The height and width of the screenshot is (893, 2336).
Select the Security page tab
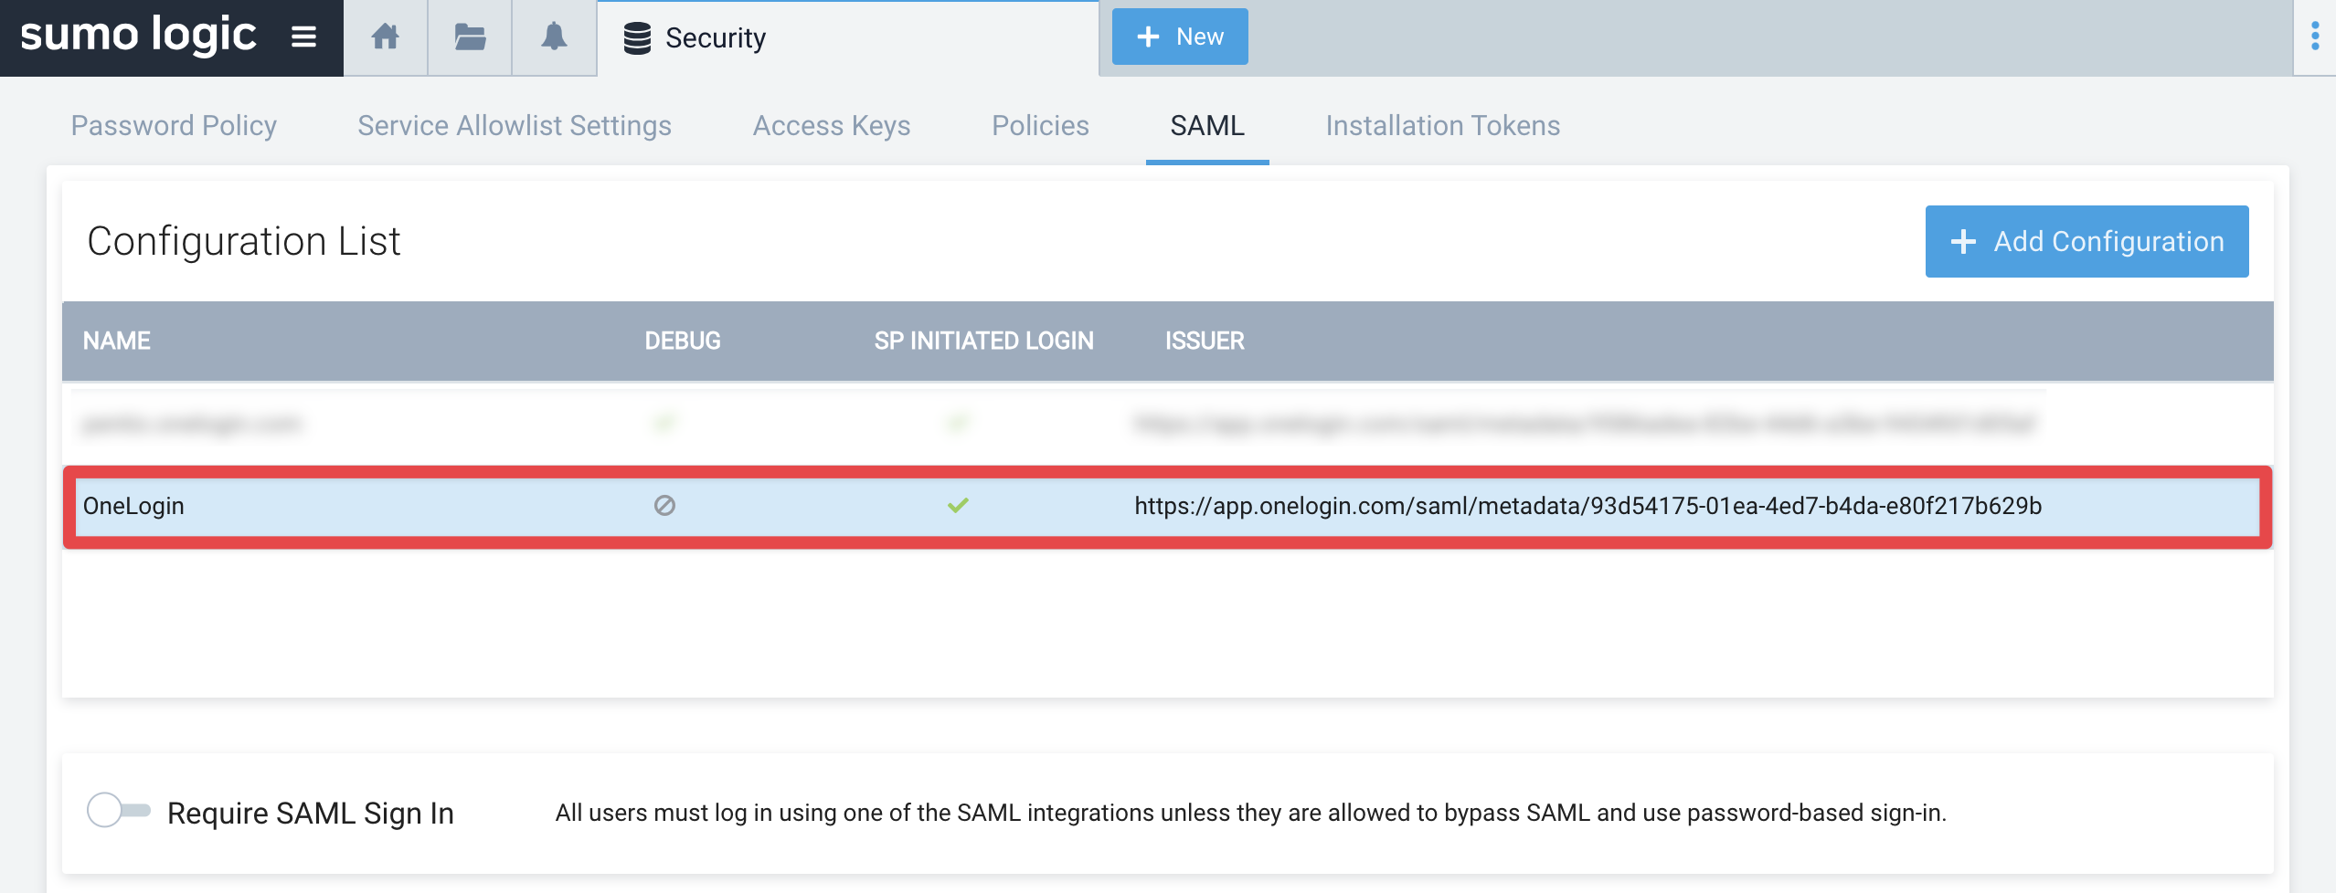point(847,38)
